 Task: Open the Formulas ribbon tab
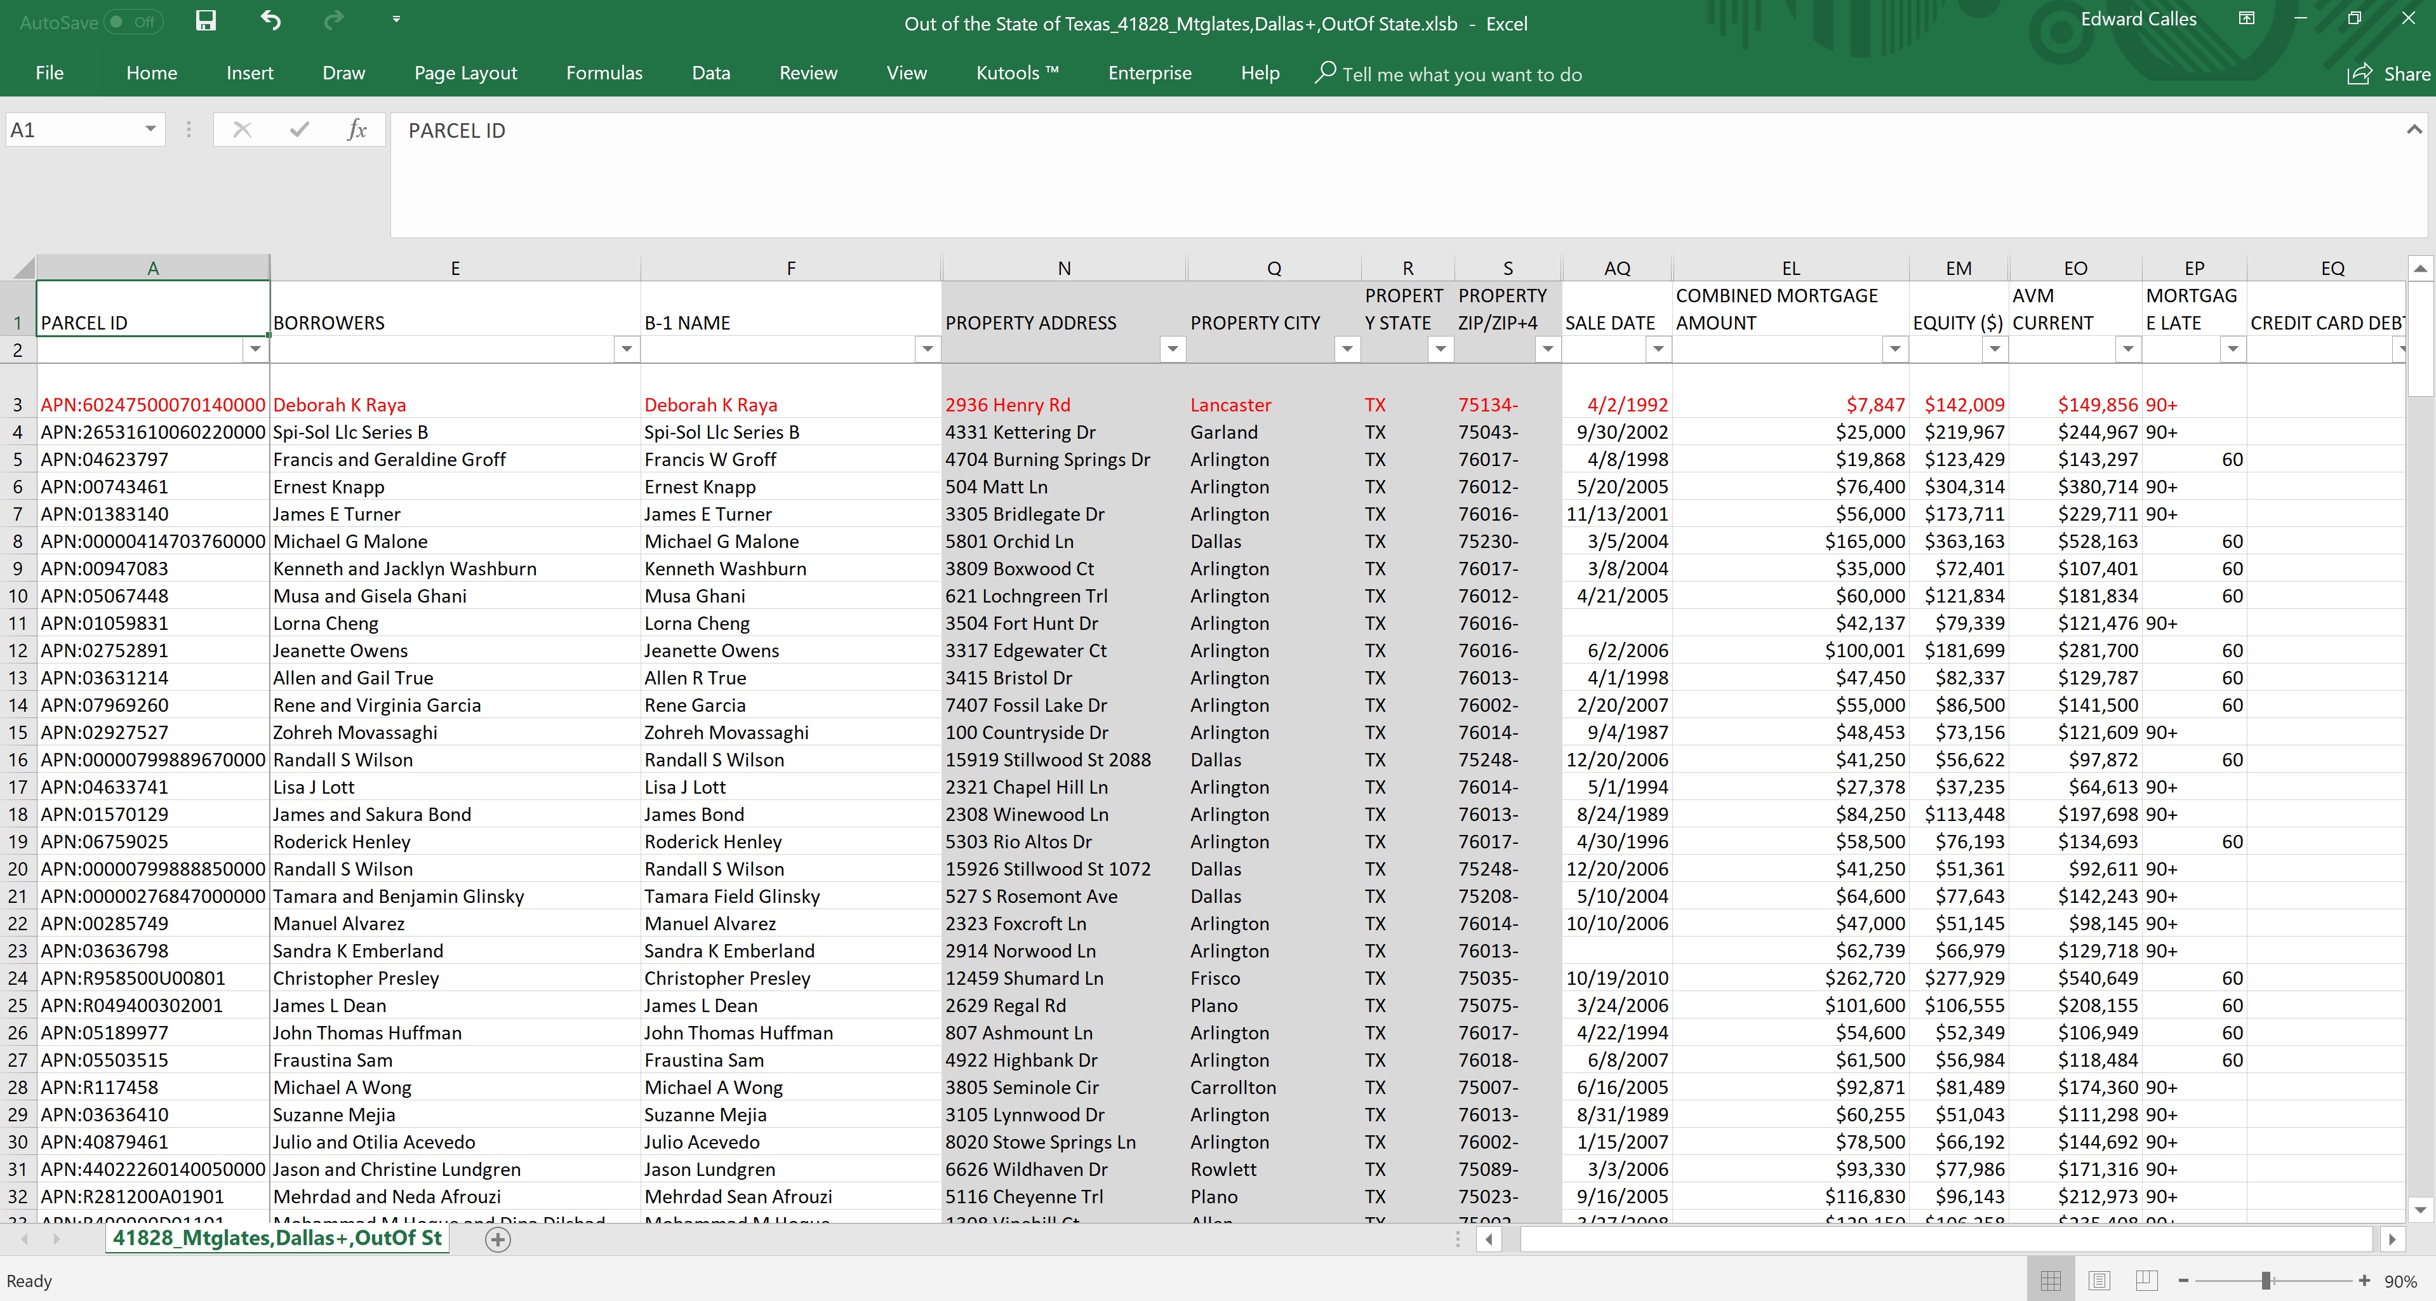pyautogui.click(x=604, y=73)
